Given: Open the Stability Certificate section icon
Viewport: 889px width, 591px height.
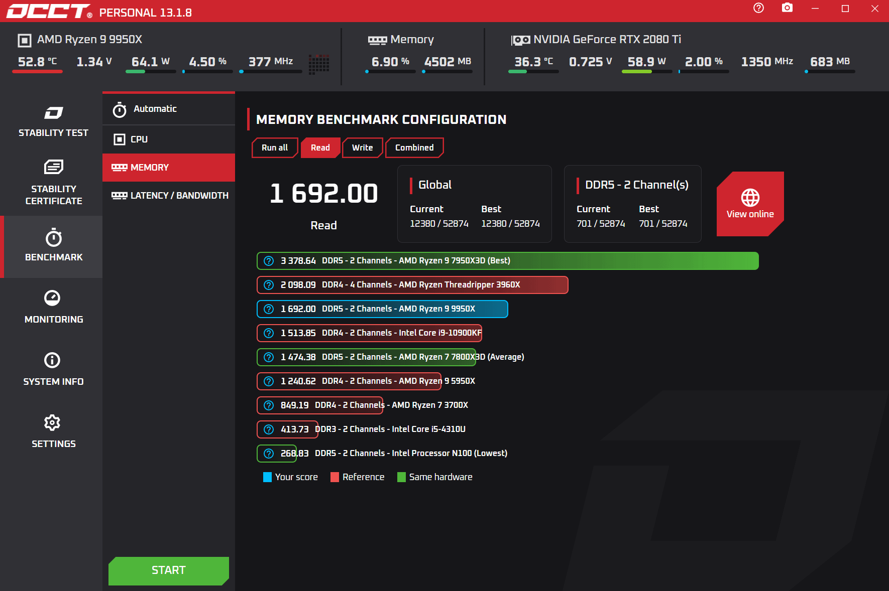Looking at the screenshot, I should [x=54, y=167].
